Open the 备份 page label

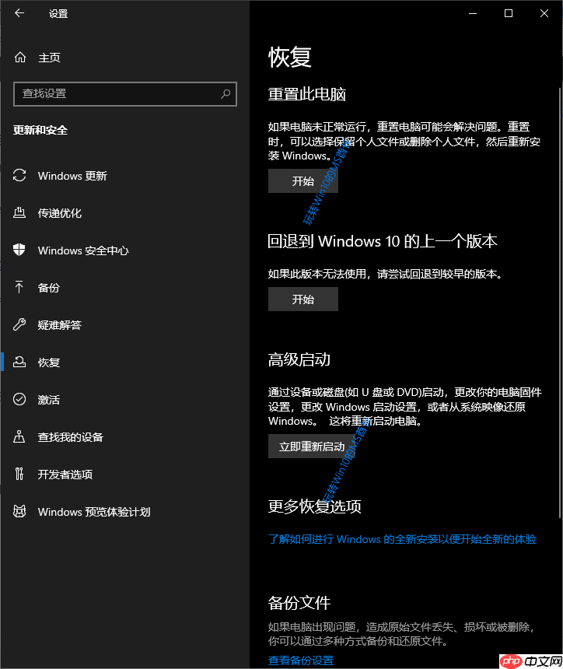tap(49, 288)
